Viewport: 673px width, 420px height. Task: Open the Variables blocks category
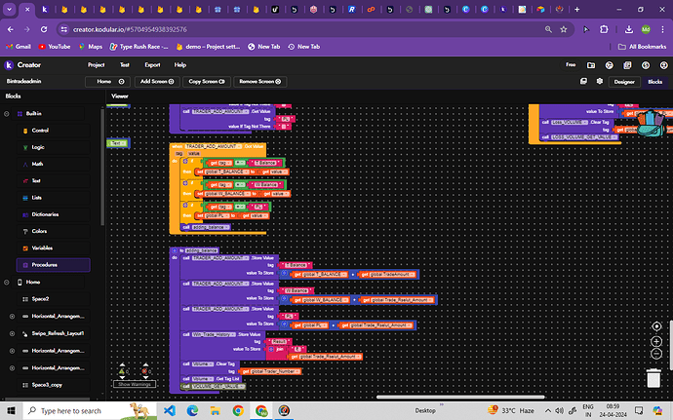(42, 248)
